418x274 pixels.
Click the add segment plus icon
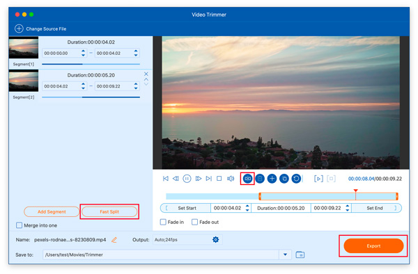click(272, 179)
